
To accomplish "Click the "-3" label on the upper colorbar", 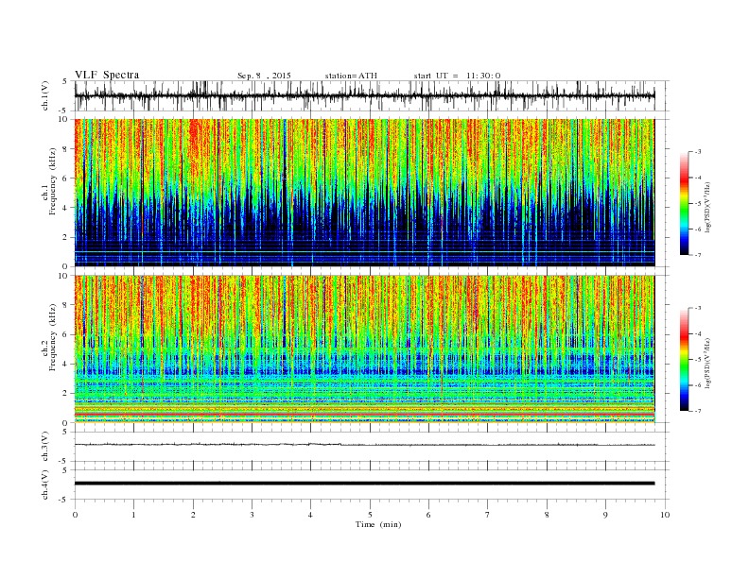I will (x=697, y=152).
